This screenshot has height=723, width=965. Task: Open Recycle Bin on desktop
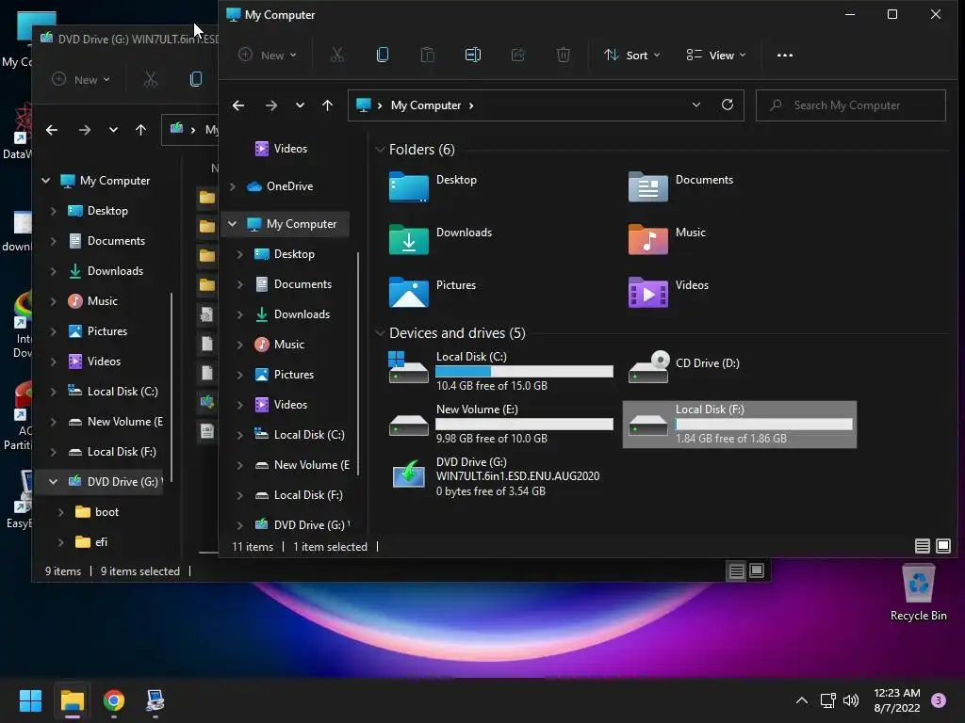tap(918, 592)
